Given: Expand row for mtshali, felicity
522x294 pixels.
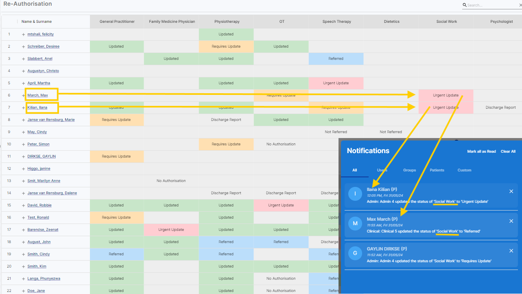Looking at the screenshot, I should pos(23,34).
